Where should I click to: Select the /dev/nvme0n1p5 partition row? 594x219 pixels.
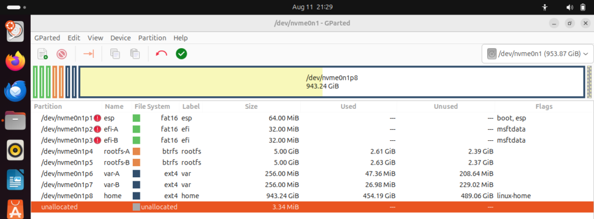point(313,163)
